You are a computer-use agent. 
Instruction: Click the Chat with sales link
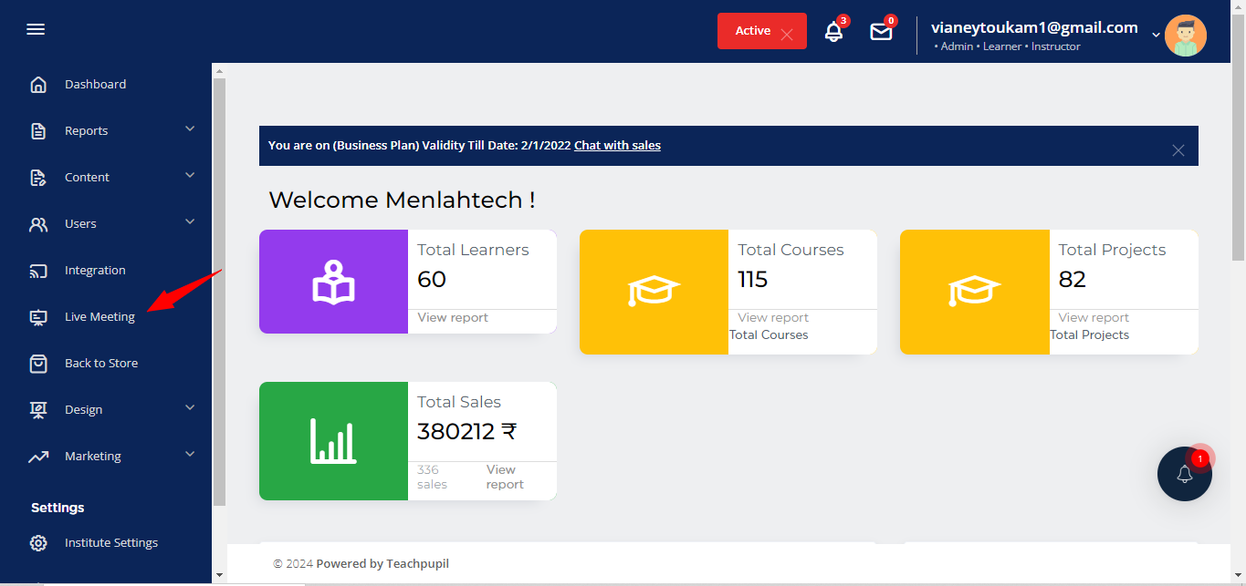click(617, 146)
